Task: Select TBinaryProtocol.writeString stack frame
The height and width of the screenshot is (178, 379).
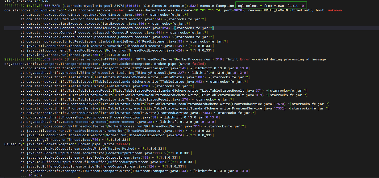Action: [x=134, y=73]
